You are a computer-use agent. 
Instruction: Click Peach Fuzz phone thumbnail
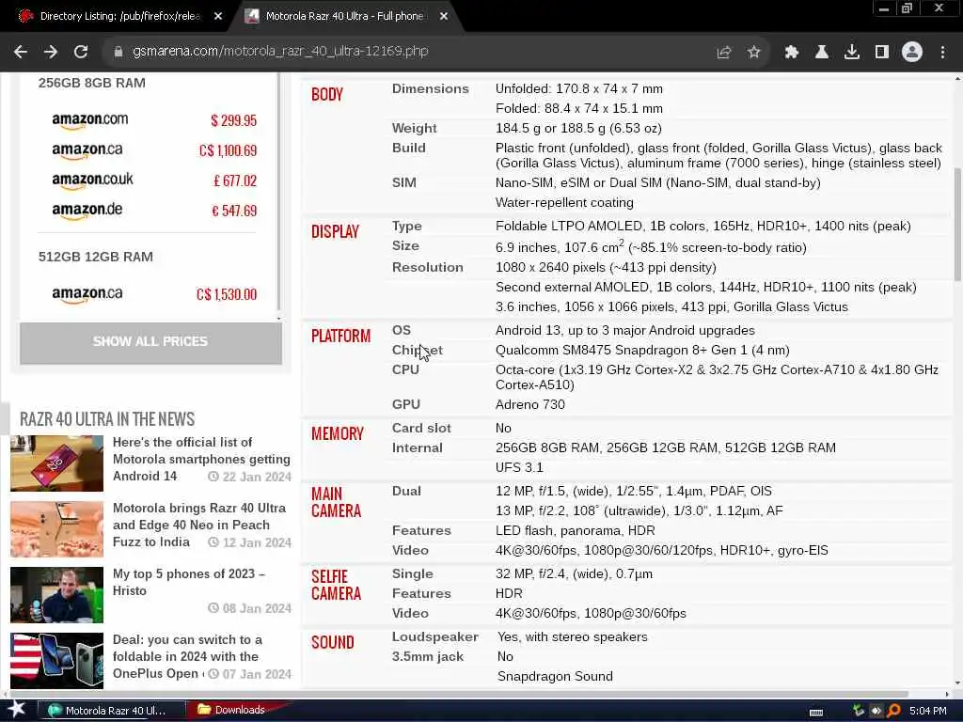click(56, 529)
